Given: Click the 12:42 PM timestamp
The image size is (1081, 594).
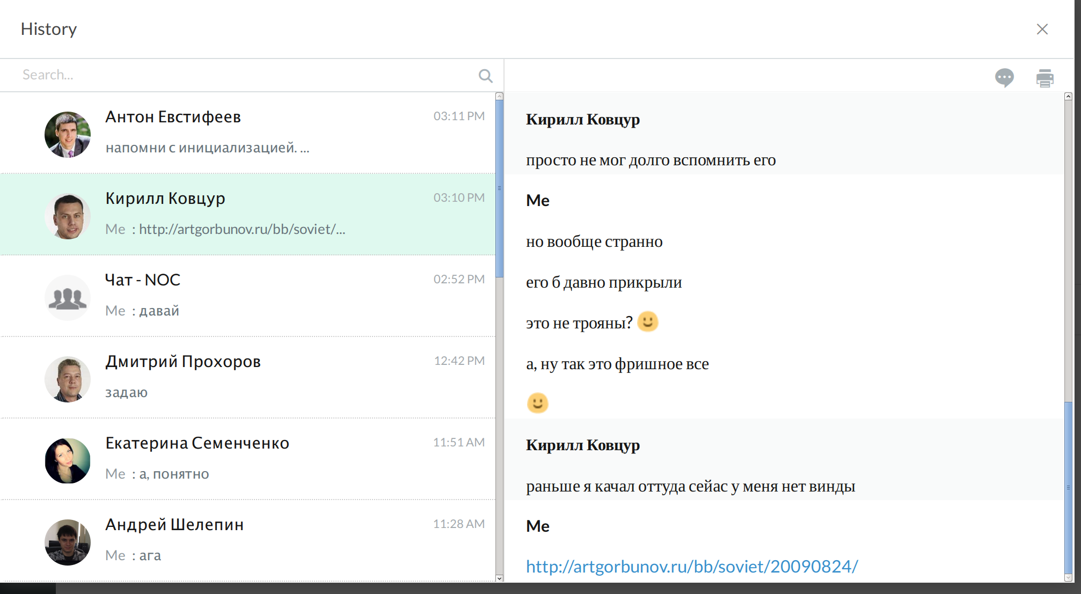Looking at the screenshot, I should [459, 361].
